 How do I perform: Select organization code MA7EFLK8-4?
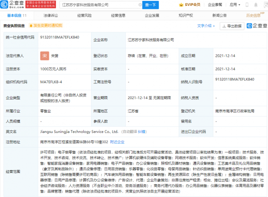(51, 82)
